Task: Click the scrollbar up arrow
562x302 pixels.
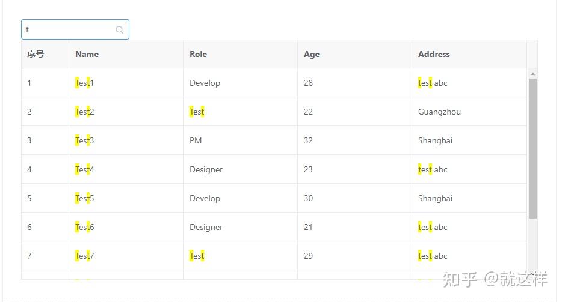Action: tap(533, 74)
